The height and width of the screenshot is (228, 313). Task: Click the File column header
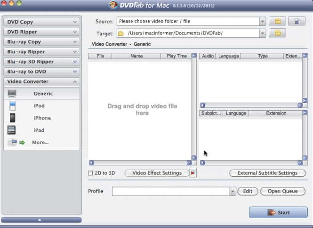pos(100,56)
